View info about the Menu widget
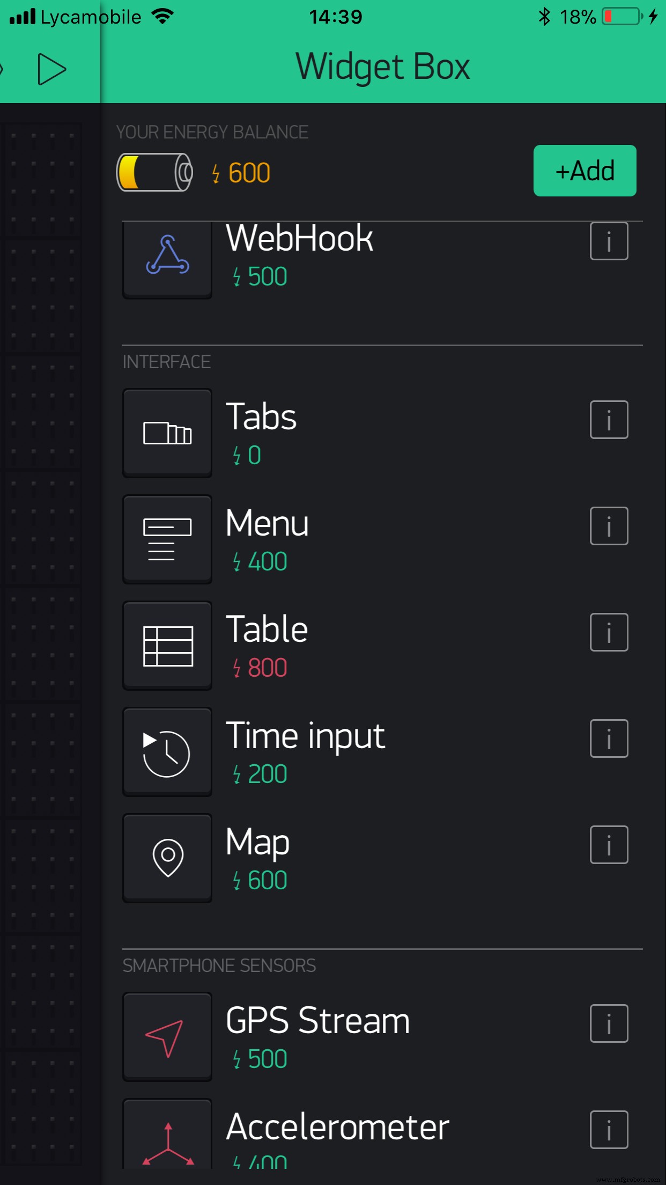Screen dimensions: 666x1185 (x=609, y=526)
